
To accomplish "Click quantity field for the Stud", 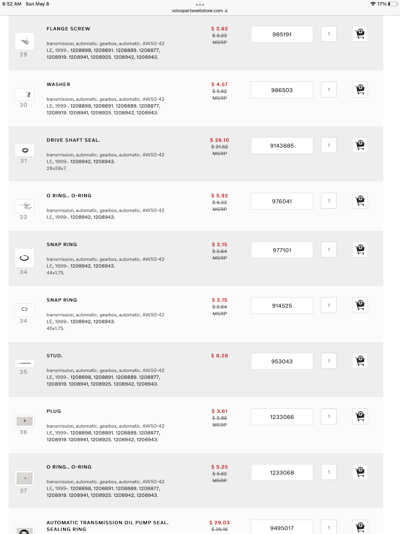I will (x=329, y=361).
